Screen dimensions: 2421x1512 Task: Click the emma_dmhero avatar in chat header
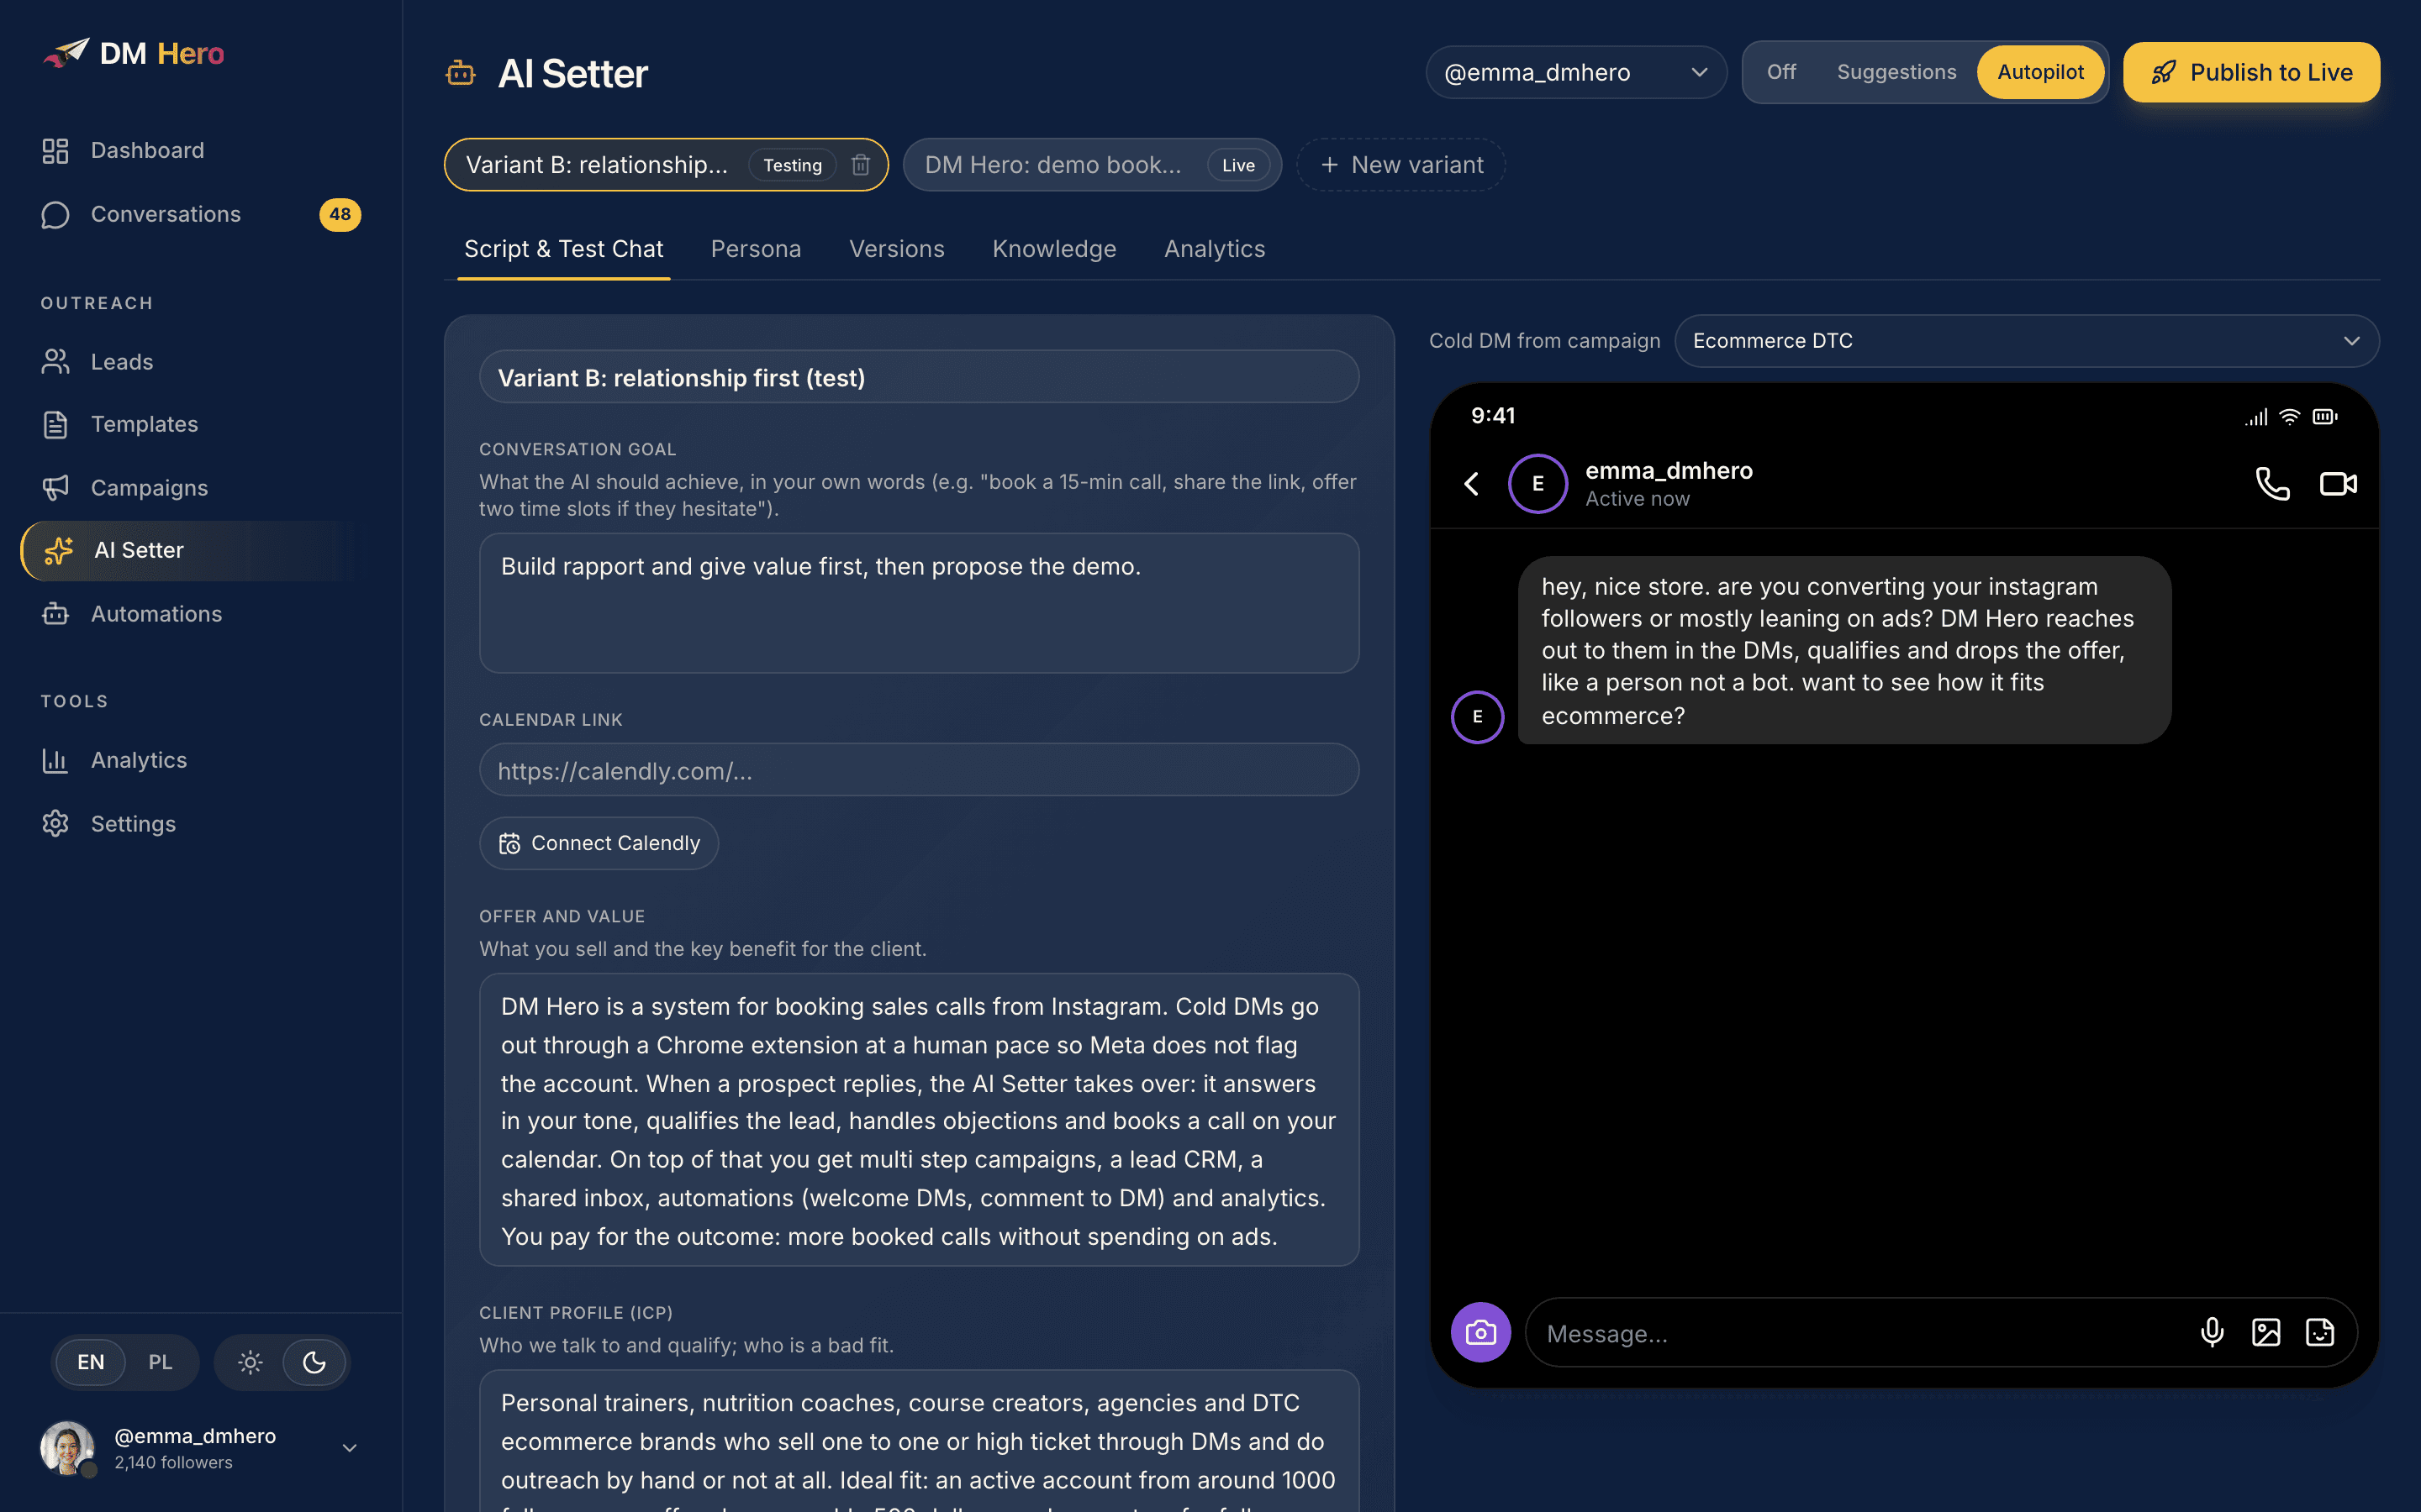pyautogui.click(x=1538, y=484)
